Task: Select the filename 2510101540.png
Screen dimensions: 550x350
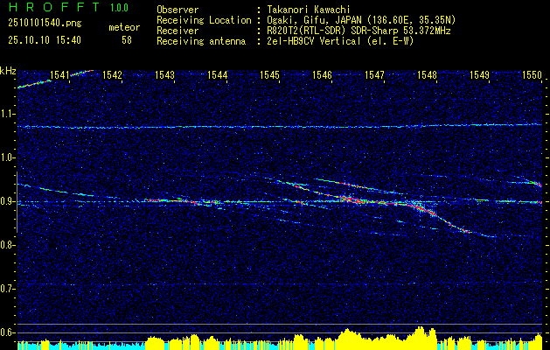Action: [45, 24]
